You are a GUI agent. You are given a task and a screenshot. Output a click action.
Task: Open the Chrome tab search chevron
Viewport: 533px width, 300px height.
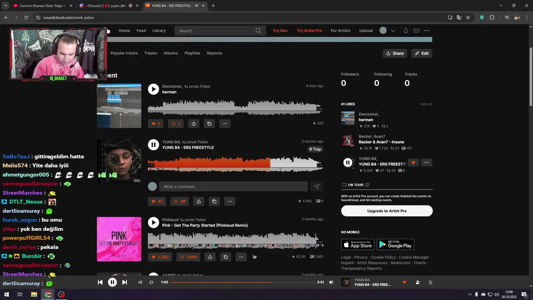(5, 5)
